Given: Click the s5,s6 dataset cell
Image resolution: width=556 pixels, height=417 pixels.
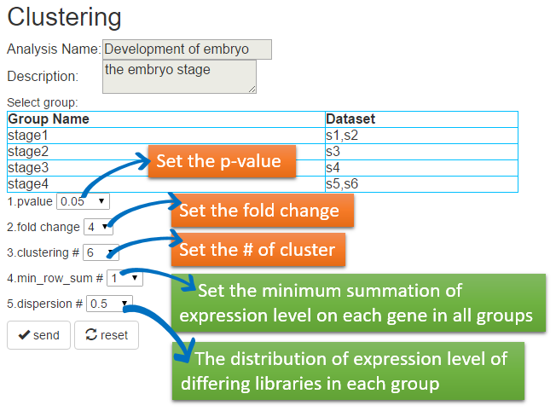Looking at the screenshot, I should [421, 184].
